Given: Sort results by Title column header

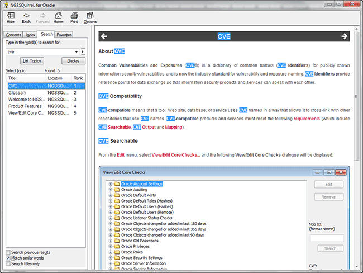Looking at the screenshot, I should pos(26,78).
